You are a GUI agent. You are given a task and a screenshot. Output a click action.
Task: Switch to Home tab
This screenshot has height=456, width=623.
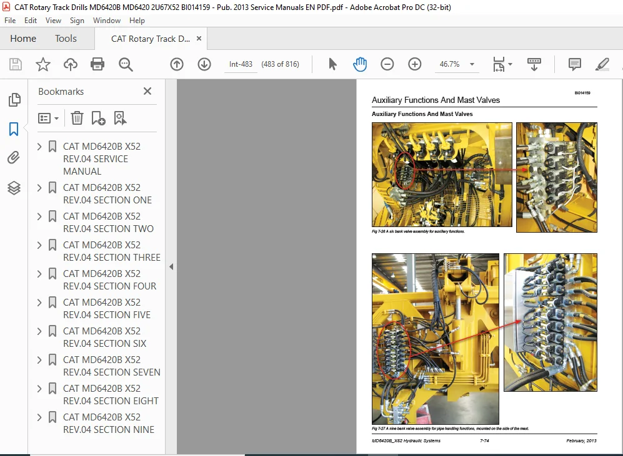[x=23, y=39]
